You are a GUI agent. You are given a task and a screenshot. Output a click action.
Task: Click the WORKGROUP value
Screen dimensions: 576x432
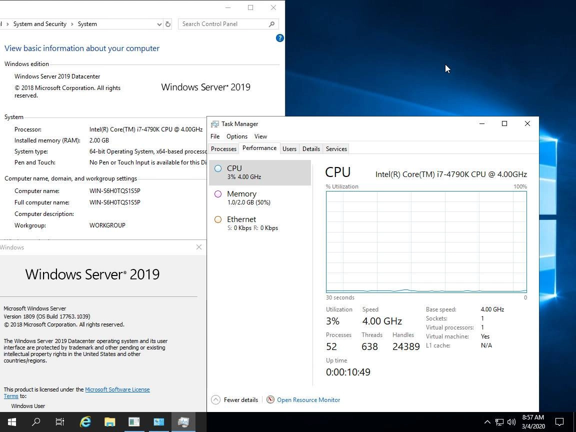pyautogui.click(x=107, y=225)
